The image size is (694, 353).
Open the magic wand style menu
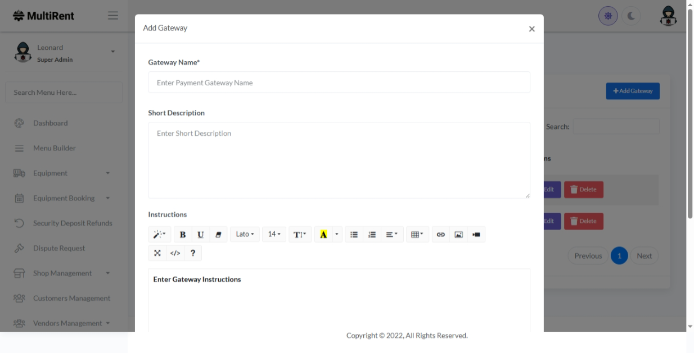(x=160, y=235)
